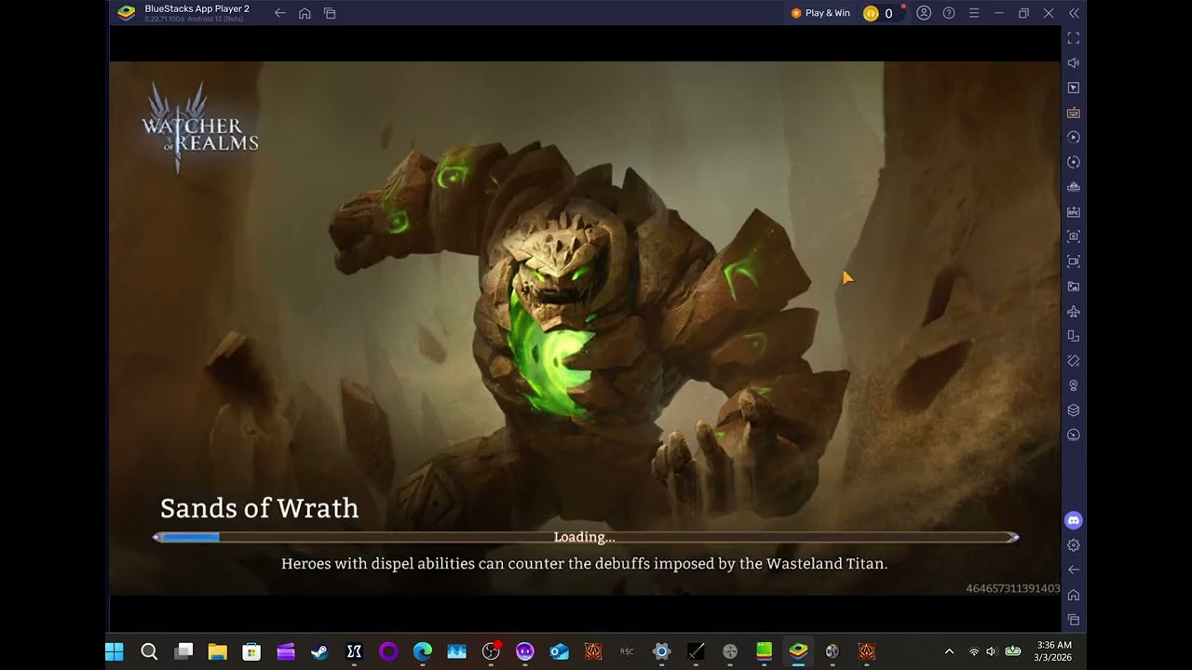Click the Android home button in the sidebar
The width and height of the screenshot is (1192, 670).
(x=1074, y=595)
